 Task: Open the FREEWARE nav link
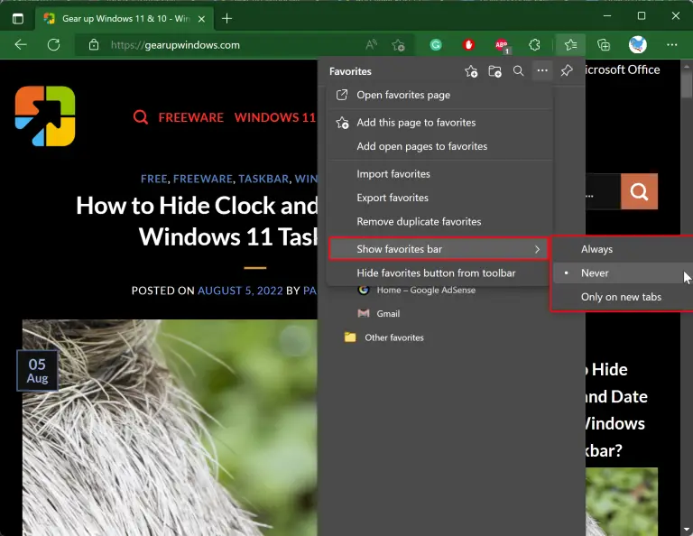point(191,117)
